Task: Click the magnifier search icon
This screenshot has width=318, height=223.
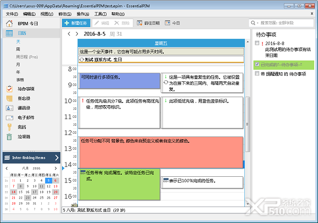Action: point(253,23)
